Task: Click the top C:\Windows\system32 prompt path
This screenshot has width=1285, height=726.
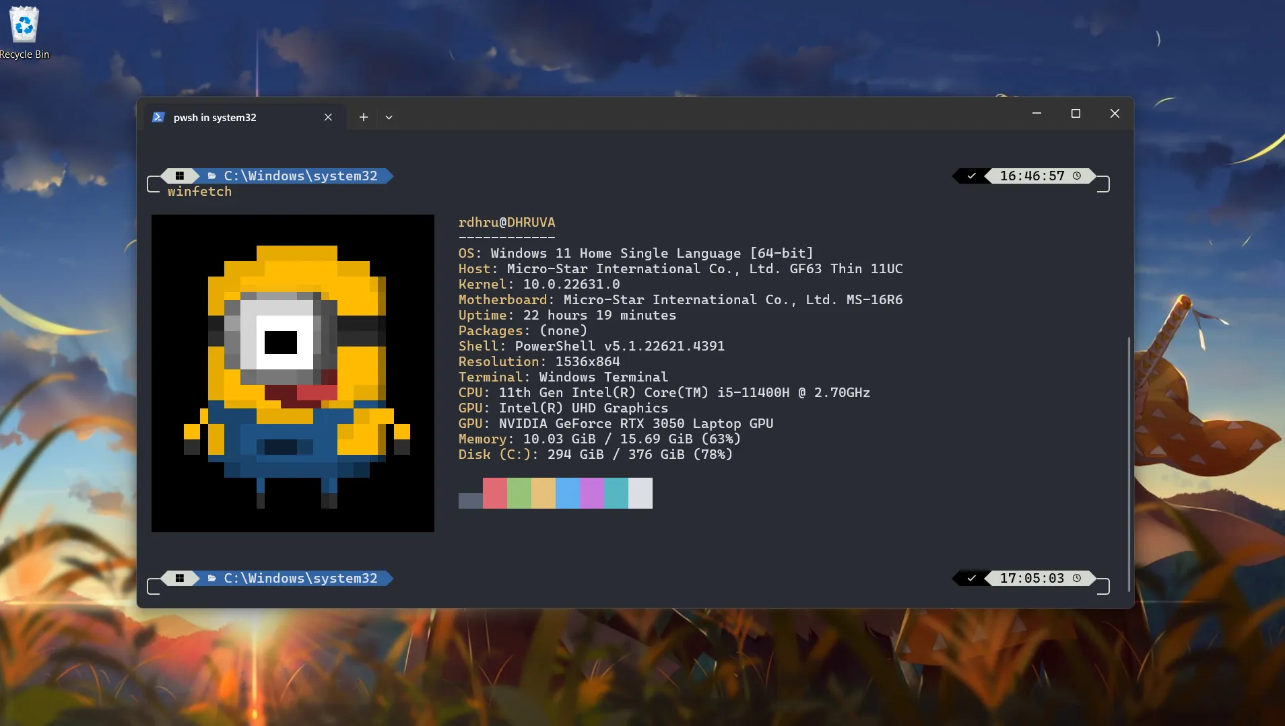Action: pos(300,176)
